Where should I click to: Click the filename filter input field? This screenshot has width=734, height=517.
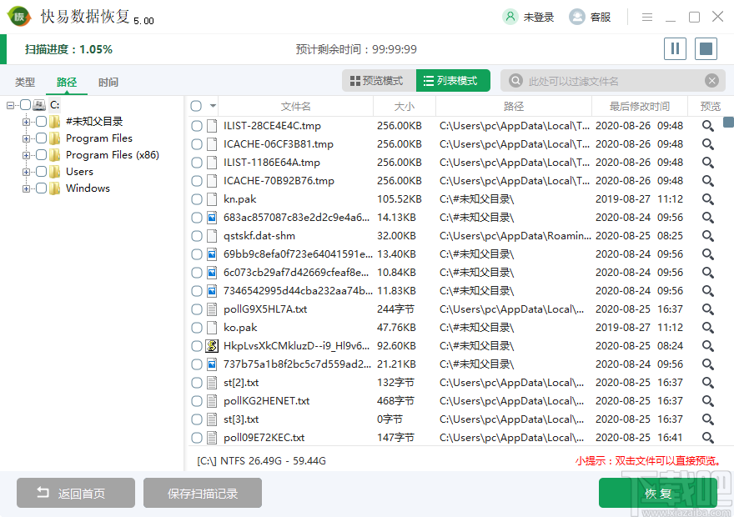[x=613, y=81]
